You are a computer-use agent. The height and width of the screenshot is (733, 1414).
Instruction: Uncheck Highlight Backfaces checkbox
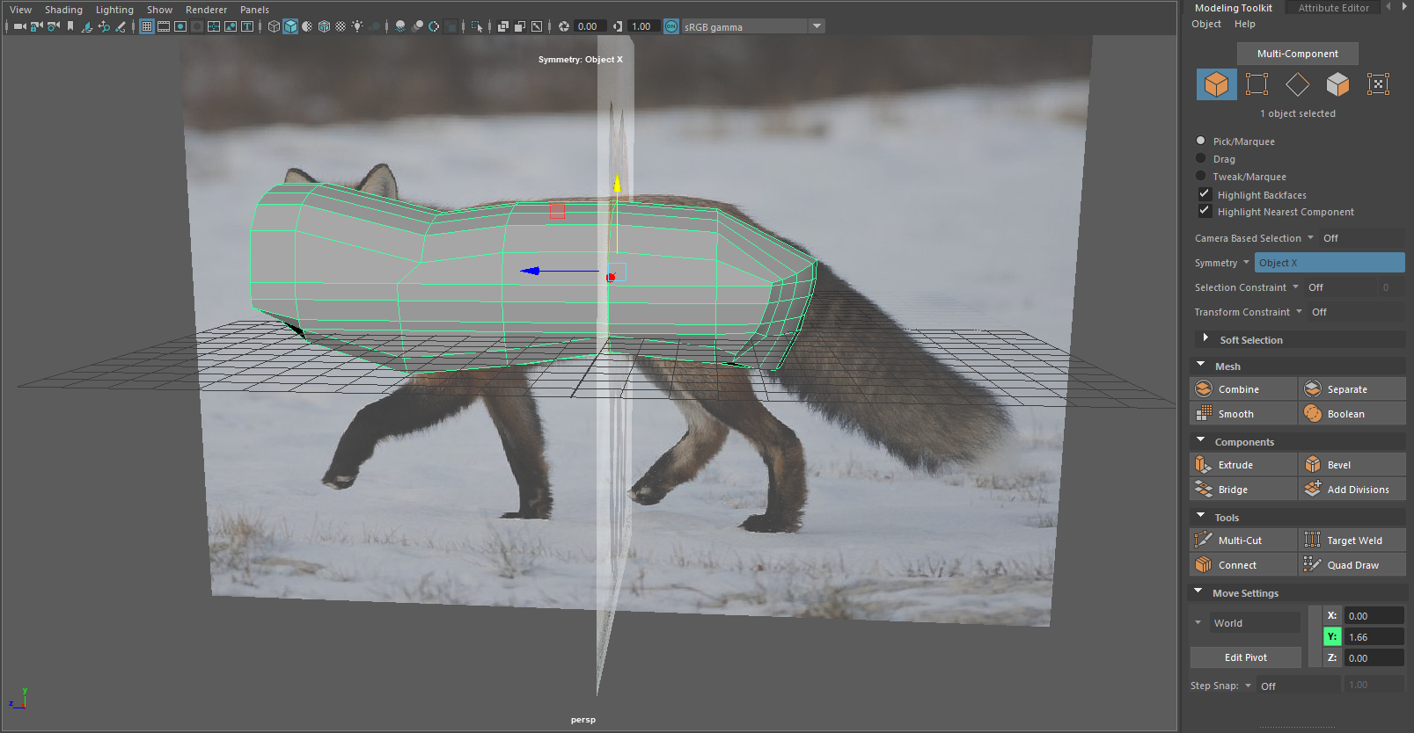(x=1205, y=193)
